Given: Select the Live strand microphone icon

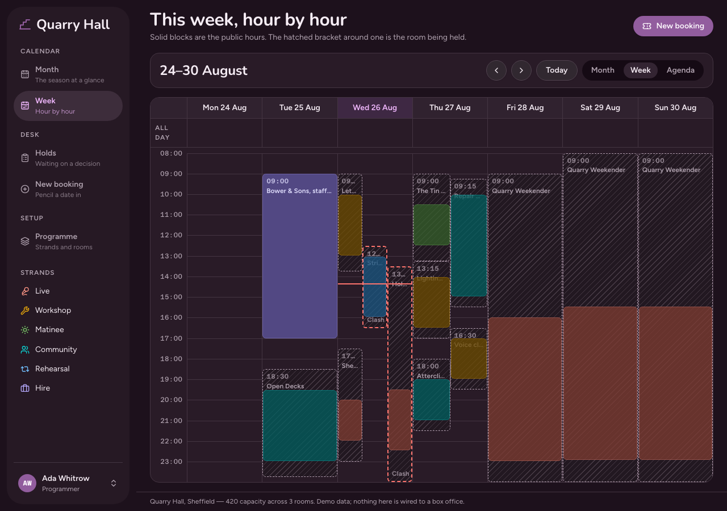Looking at the screenshot, I should (25, 291).
